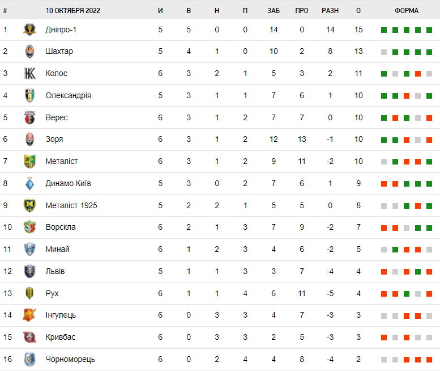Click Чорноморець's last orange form square
Image resolution: width=440 pixels, height=371 pixels.
(x=429, y=359)
